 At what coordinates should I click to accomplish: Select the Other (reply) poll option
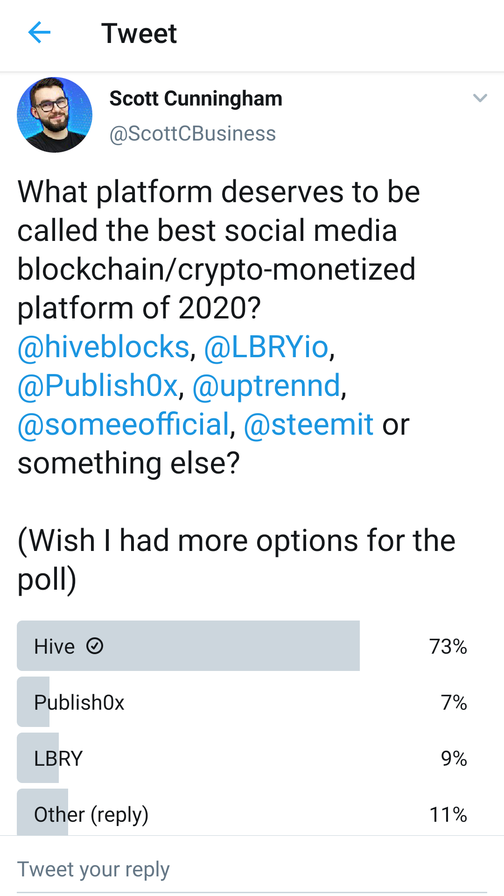(x=252, y=812)
